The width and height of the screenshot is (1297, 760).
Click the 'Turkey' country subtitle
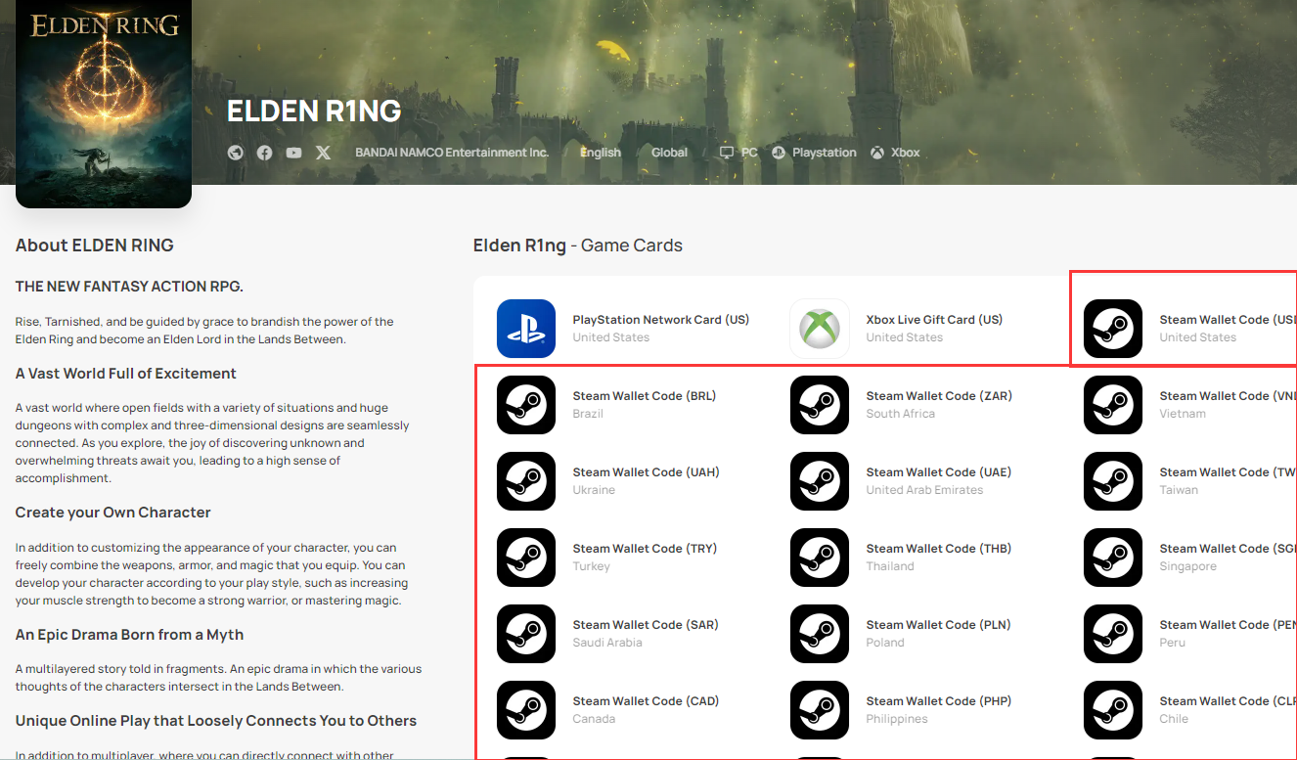592,566
